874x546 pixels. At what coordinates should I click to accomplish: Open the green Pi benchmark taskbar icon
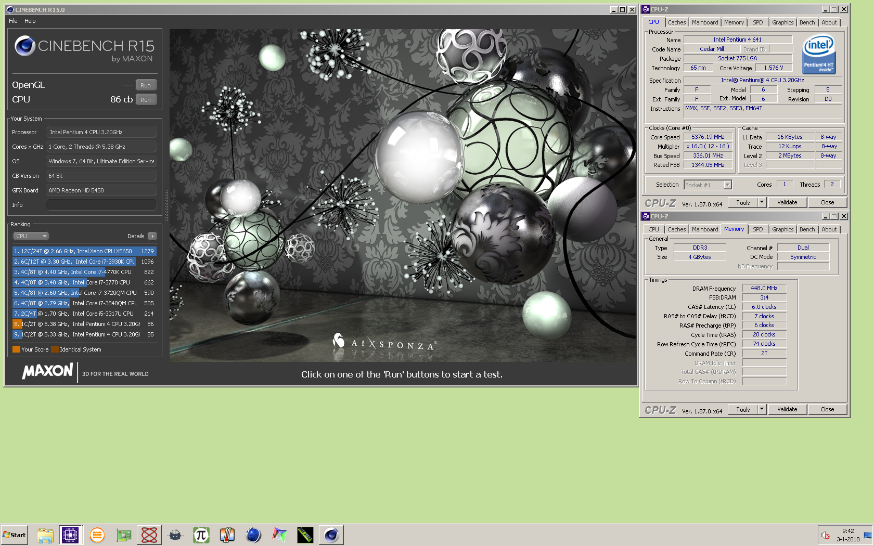(x=201, y=535)
